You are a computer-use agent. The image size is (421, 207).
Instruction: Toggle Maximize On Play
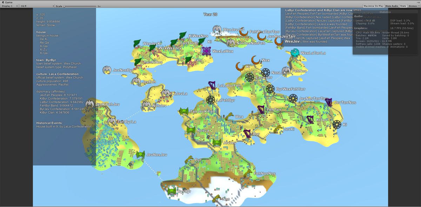click(x=373, y=6)
